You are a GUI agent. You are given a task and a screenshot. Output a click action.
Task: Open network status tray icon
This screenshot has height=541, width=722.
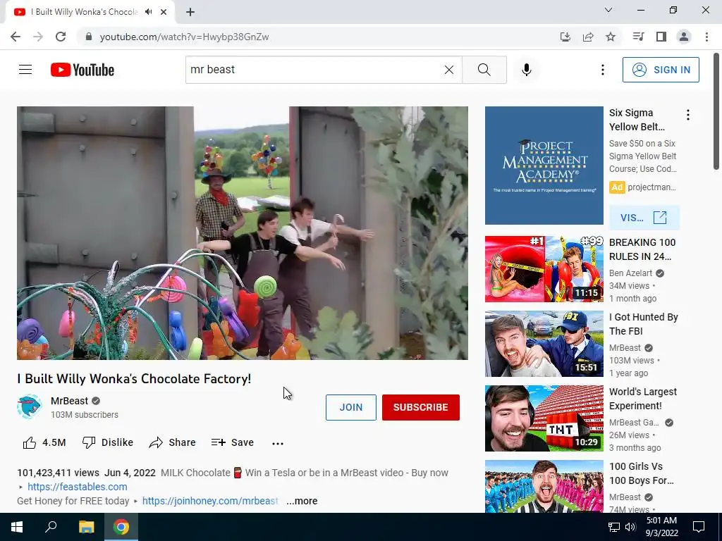(614, 527)
